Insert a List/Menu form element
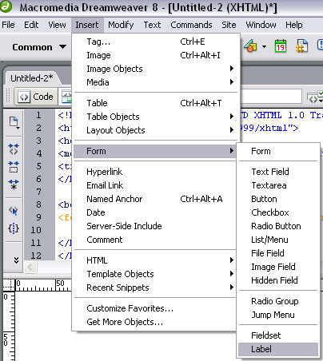 click(278, 240)
